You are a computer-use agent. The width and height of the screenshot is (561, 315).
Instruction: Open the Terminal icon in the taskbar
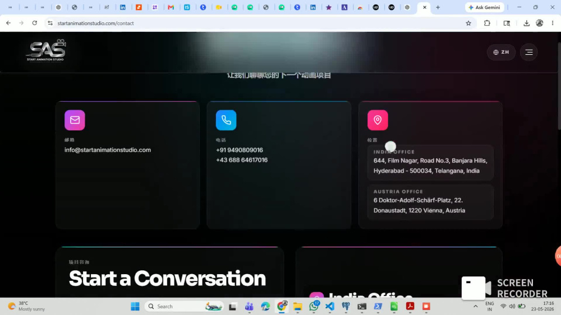click(x=362, y=307)
